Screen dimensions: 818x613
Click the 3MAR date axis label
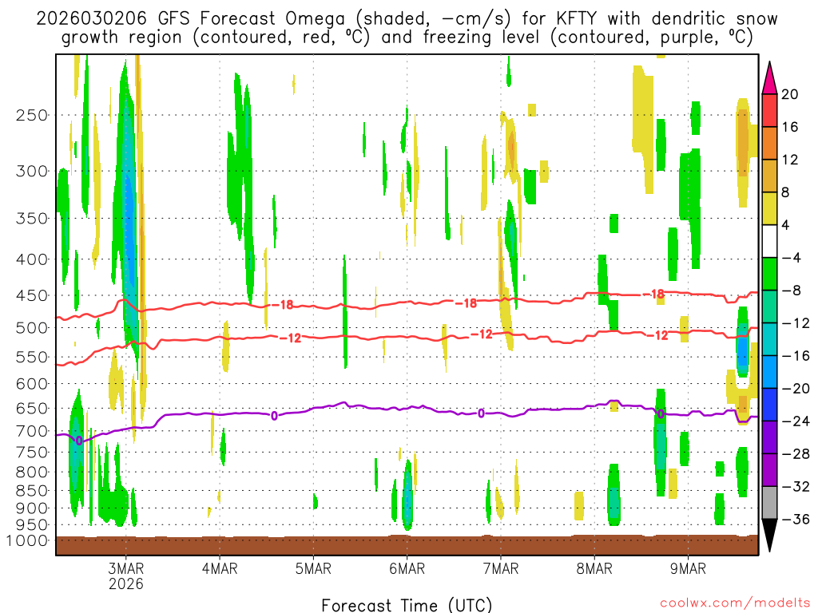click(x=125, y=568)
